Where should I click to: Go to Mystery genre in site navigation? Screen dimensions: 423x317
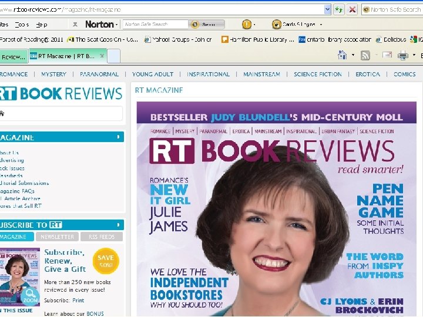tap(53, 74)
